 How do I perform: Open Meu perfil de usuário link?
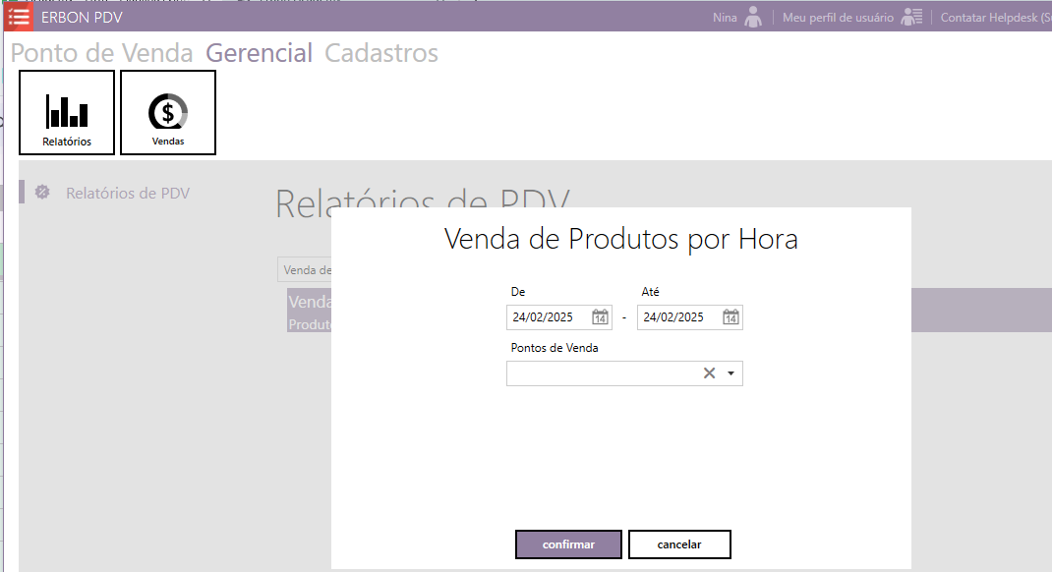point(838,18)
